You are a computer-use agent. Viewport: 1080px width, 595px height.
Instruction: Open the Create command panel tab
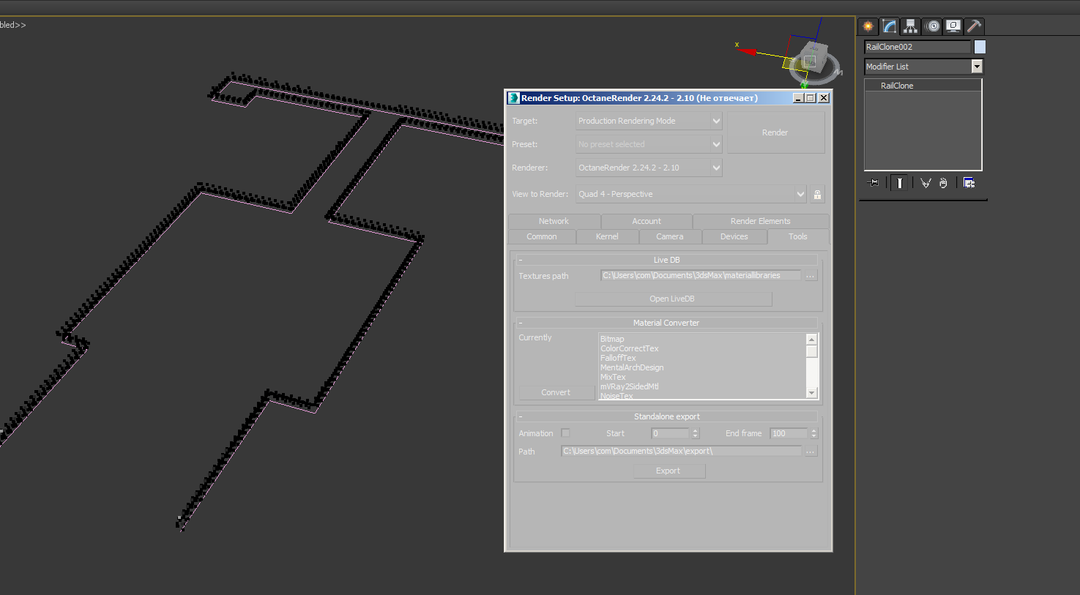[868, 26]
